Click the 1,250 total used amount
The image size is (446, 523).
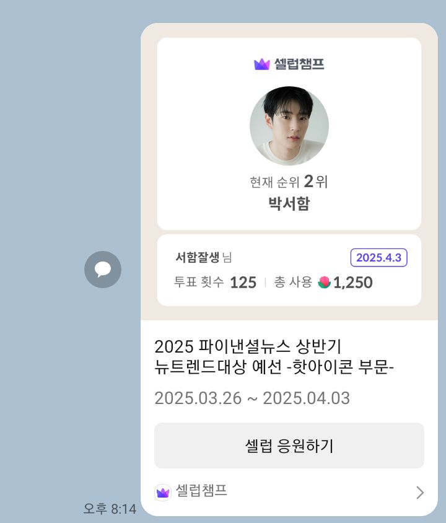(x=353, y=283)
